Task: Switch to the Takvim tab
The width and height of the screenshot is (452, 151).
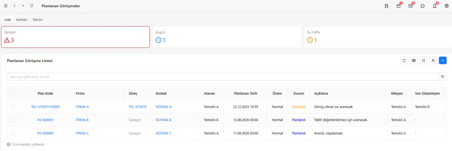Action: pos(37,20)
